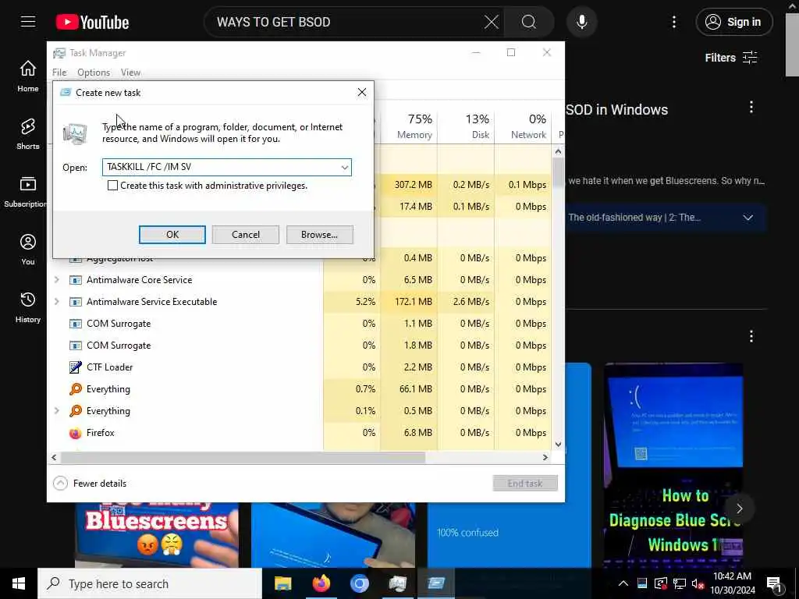Viewport: 799px width, 599px height.
Task: Click the Sign in button
Action: 733,22
